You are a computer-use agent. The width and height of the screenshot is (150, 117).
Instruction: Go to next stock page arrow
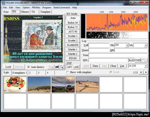coord(146,72)
